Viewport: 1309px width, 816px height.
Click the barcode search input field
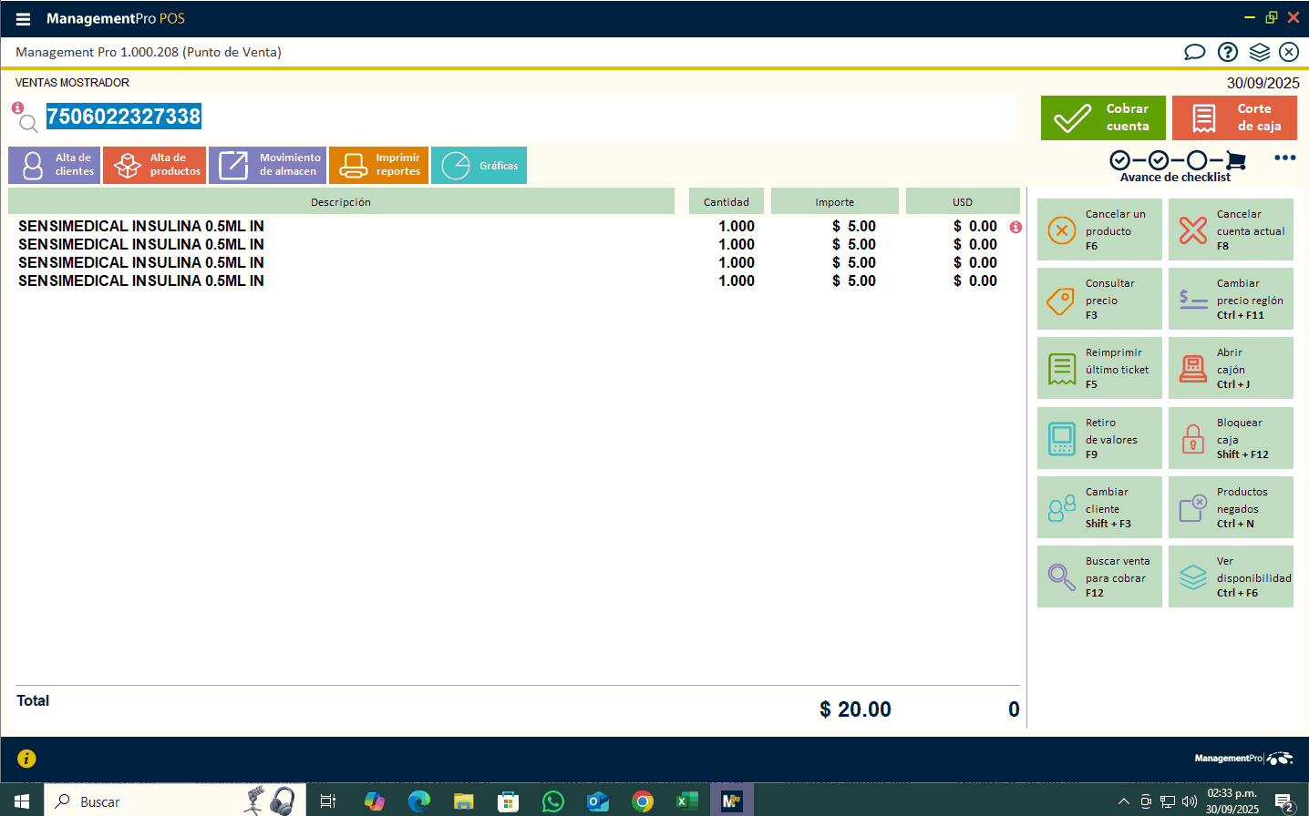547,117
